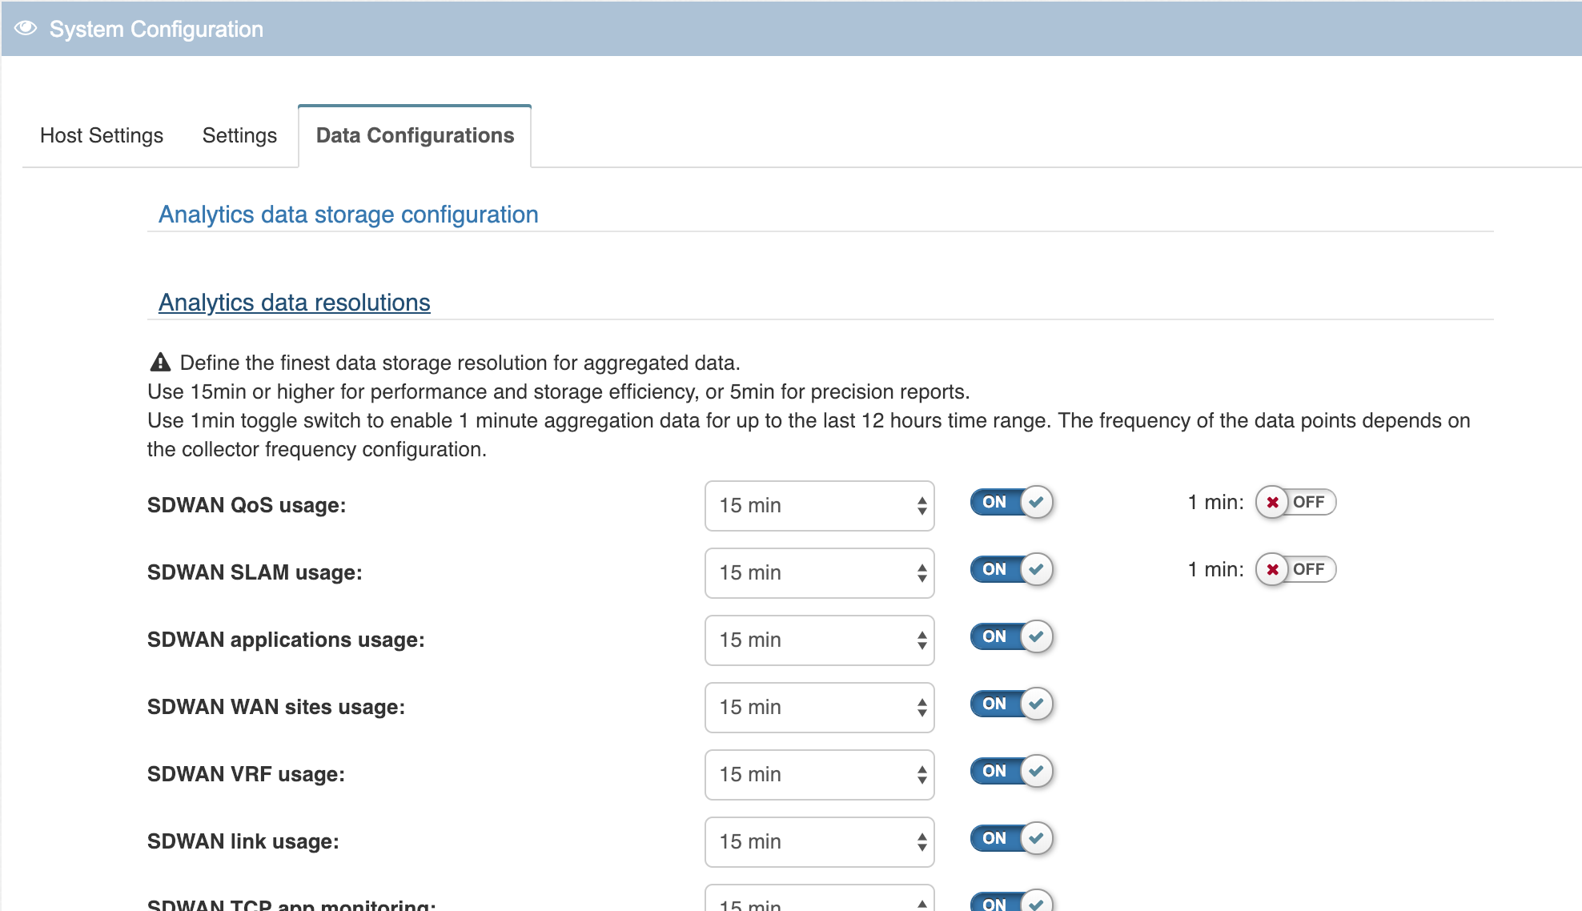The image size is (1582, 911).
Task: Click the warning triangle icon
Action: [160, 363]
